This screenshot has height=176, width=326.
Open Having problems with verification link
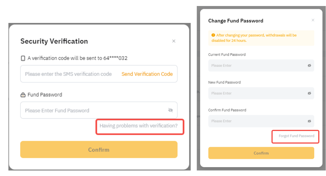pos(139,126)
